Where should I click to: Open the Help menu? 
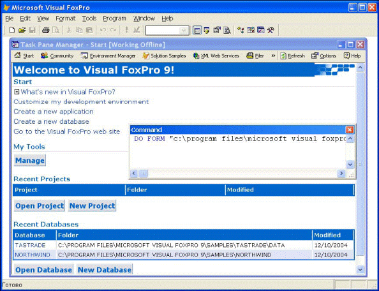(167, 19)
